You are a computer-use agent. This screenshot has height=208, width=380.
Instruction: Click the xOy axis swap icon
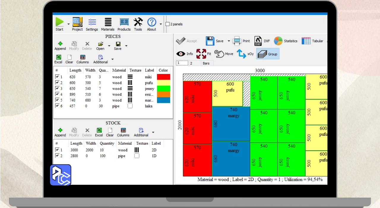[x=241, y=54]
